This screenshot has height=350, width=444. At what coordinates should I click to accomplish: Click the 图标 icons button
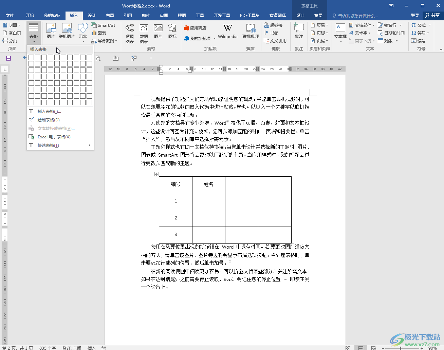coord(172,31)
